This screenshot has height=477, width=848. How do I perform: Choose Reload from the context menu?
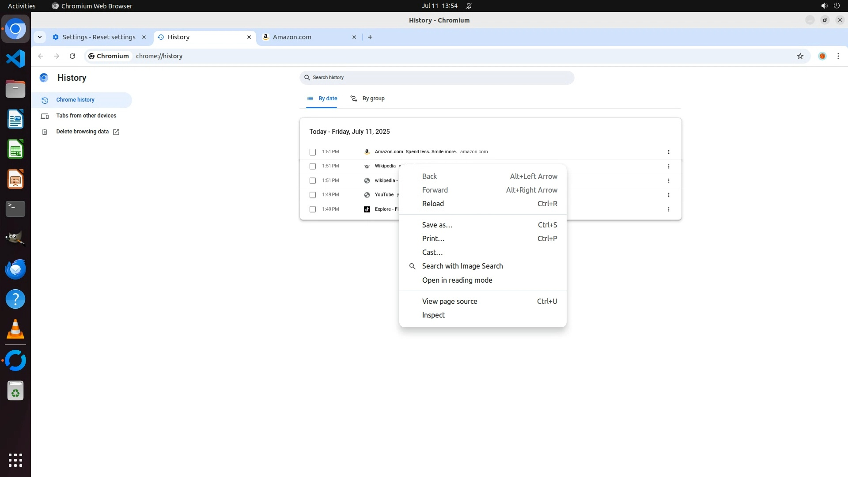pyautogui.click(x=433, y=204)
